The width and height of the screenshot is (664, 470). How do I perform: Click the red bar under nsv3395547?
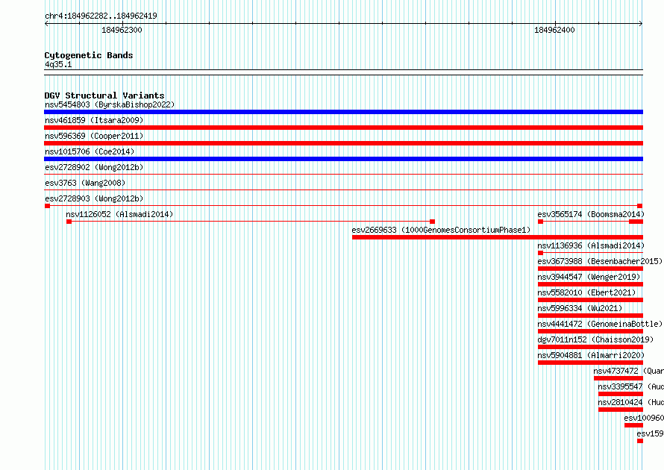621,394
